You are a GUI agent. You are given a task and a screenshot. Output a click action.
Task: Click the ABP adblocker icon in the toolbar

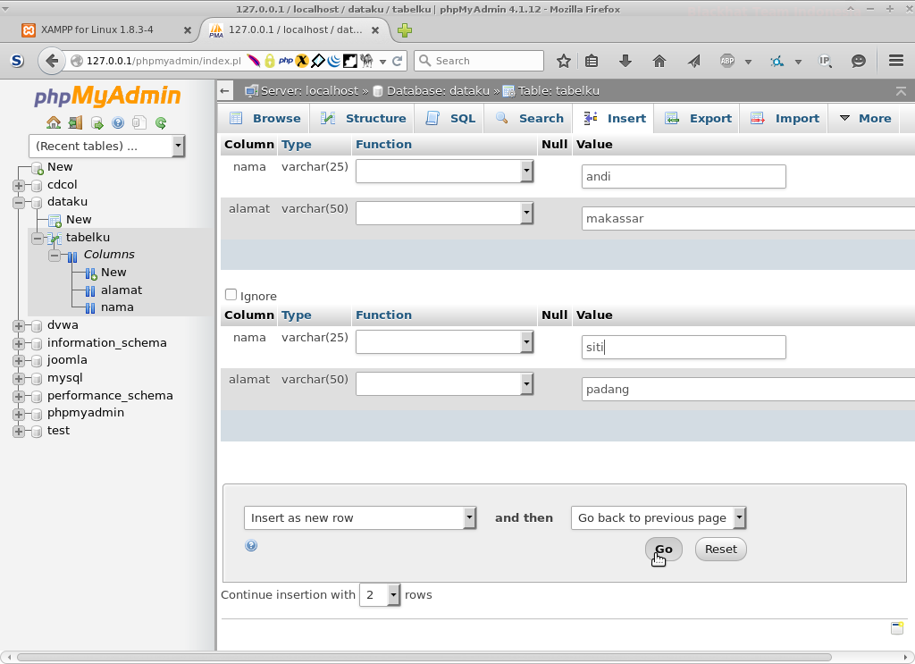[726, 61]
